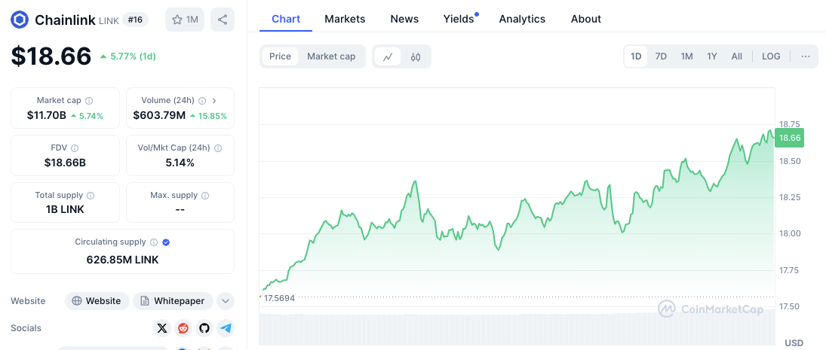
Task: Expand Volume (24h) details arrow
Action: (214, 100)
